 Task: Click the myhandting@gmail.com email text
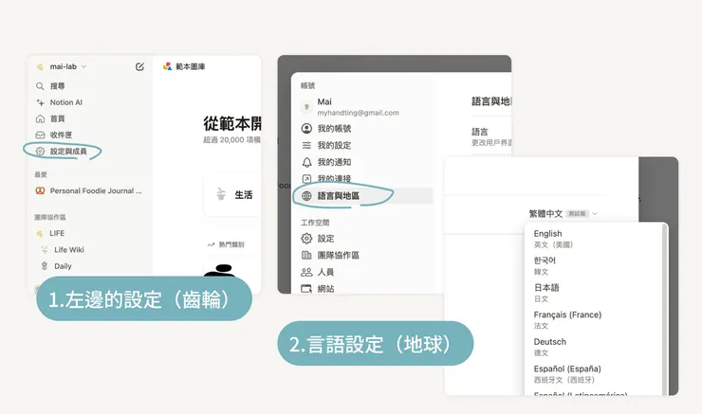click(x=359, y=113)
